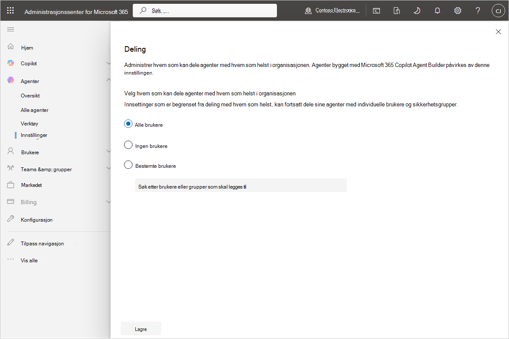509x339 pixels.
Task: Click the 'Velg hvem som kan dele agenter' text
Action: click(210, 93)
